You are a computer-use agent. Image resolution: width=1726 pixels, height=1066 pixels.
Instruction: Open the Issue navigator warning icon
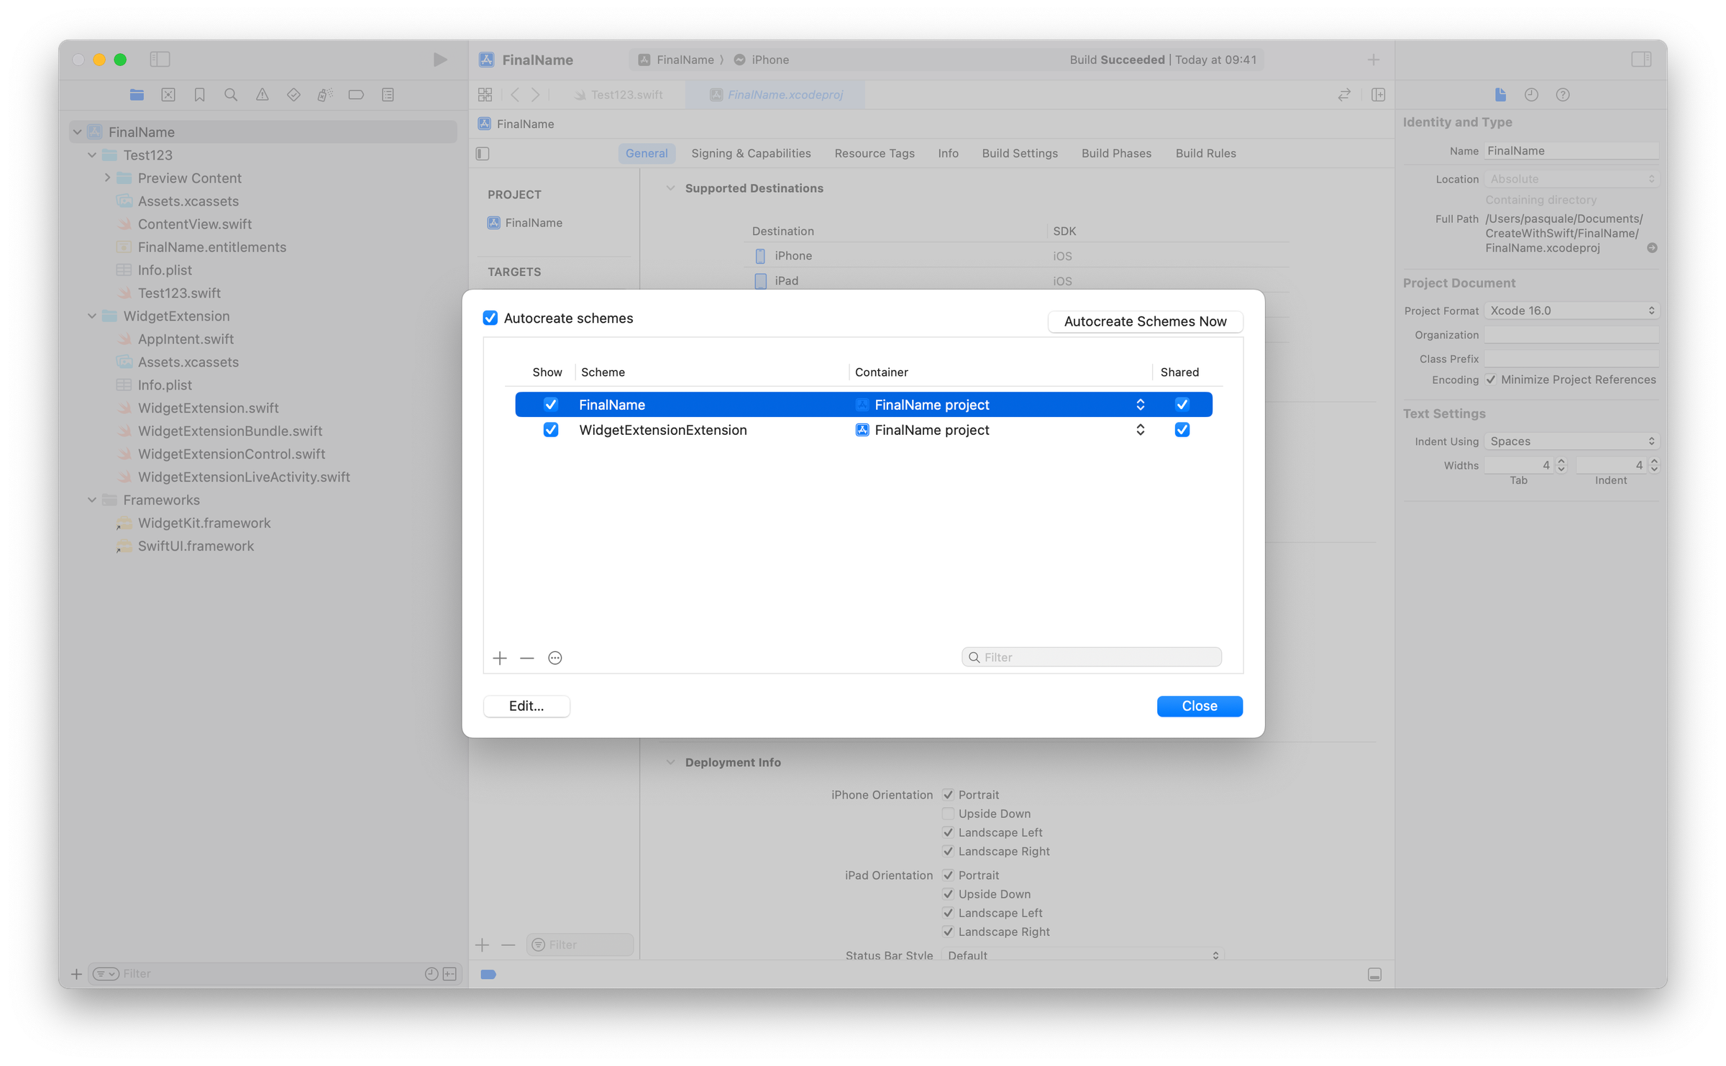pyautogui.click(x=262, y=94)
